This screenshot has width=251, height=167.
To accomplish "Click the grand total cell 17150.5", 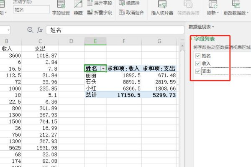I will click(124, 95).
